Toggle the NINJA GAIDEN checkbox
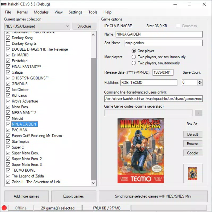The width and height of the screenshot is (212, 212). click(8, 124)
